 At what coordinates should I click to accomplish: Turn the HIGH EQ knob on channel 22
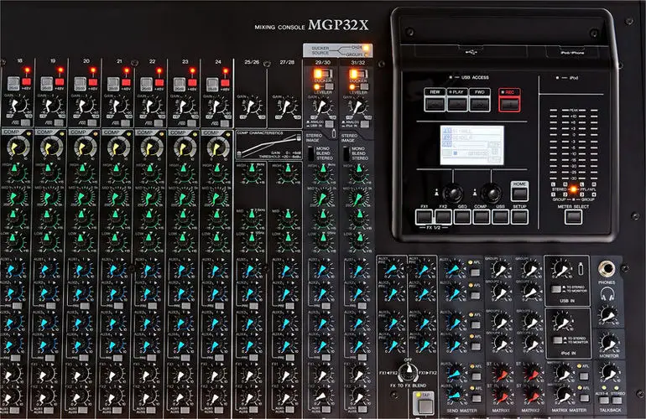(x=150, y=171)
